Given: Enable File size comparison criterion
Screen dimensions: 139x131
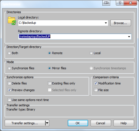Looking at the screenshot, I should coord(96,90).
